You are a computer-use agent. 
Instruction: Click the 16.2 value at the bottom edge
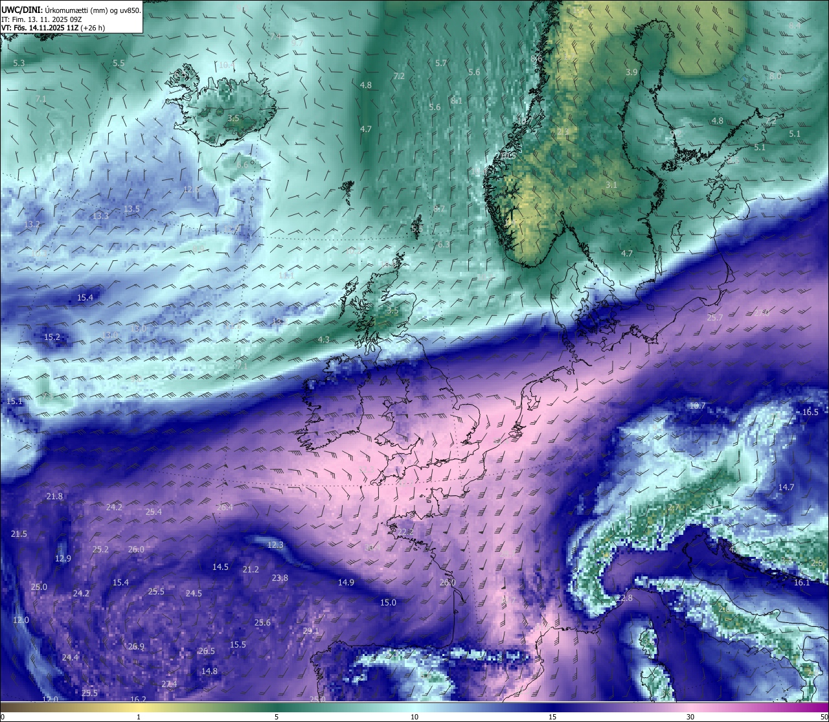pyautogui.click(x=138, y=699)
